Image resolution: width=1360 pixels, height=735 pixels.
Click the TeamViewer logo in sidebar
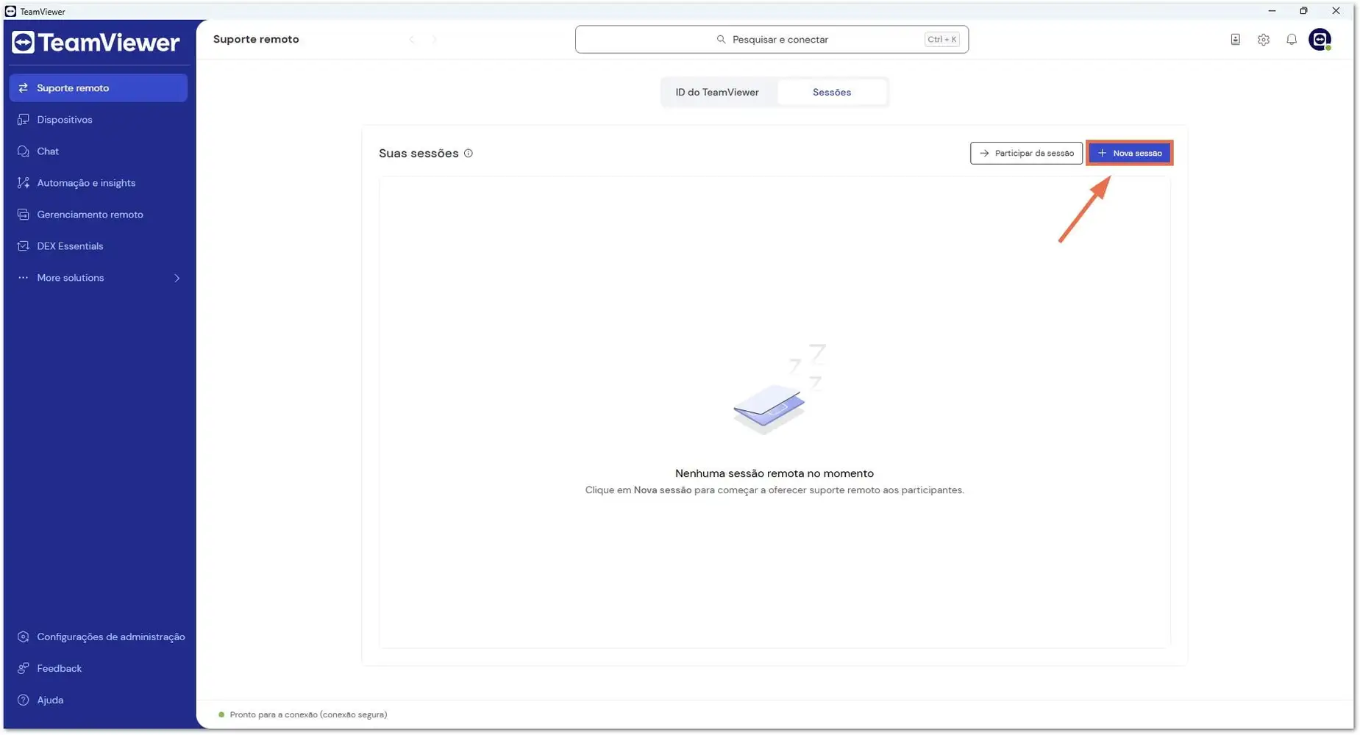(x=96, y=43)
